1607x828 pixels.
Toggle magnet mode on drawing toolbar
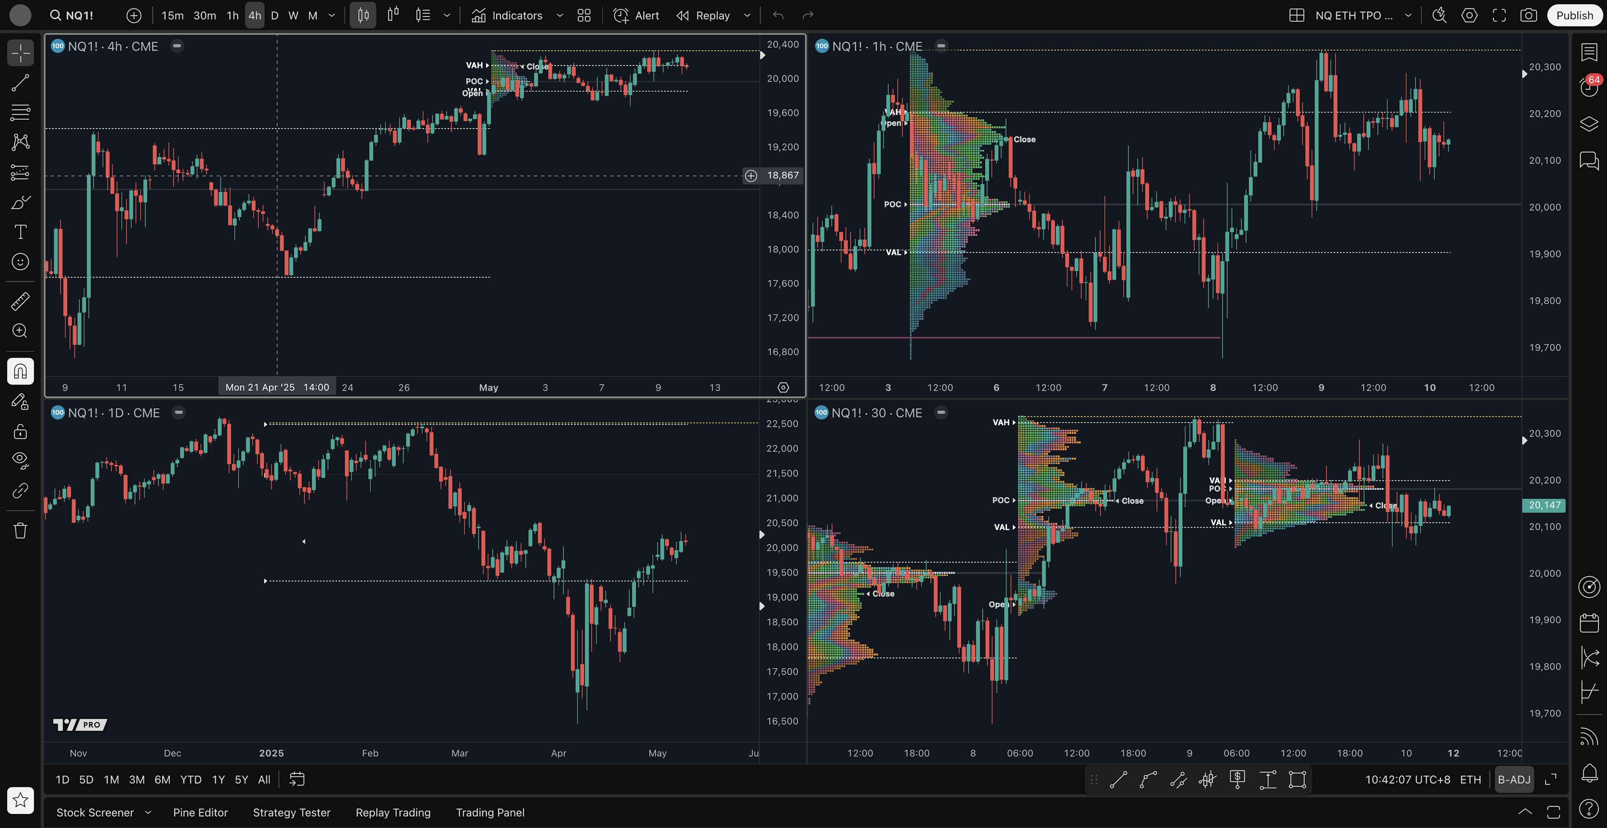[x=20, y=372]
